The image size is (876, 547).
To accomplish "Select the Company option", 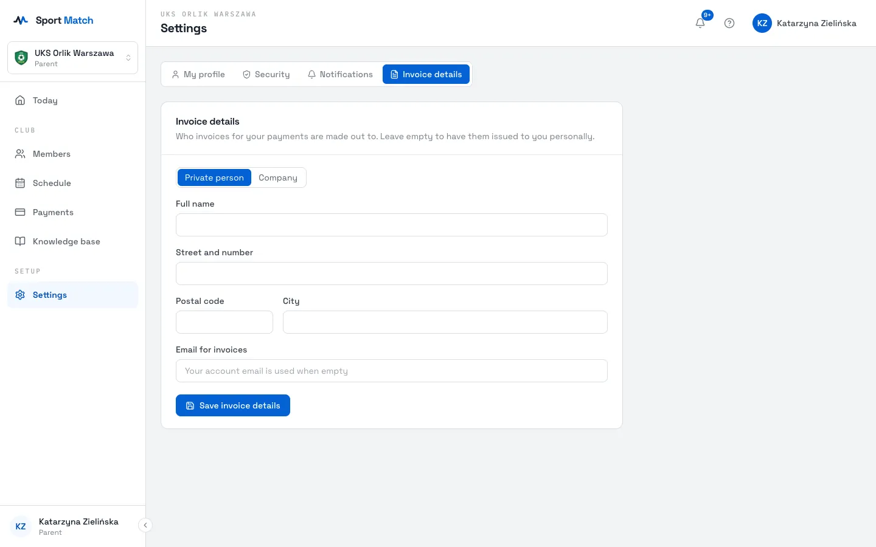I will pyautogui.click(x=278, y=177).
